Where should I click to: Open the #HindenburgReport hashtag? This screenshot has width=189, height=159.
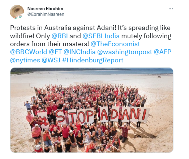pos(93,60)
